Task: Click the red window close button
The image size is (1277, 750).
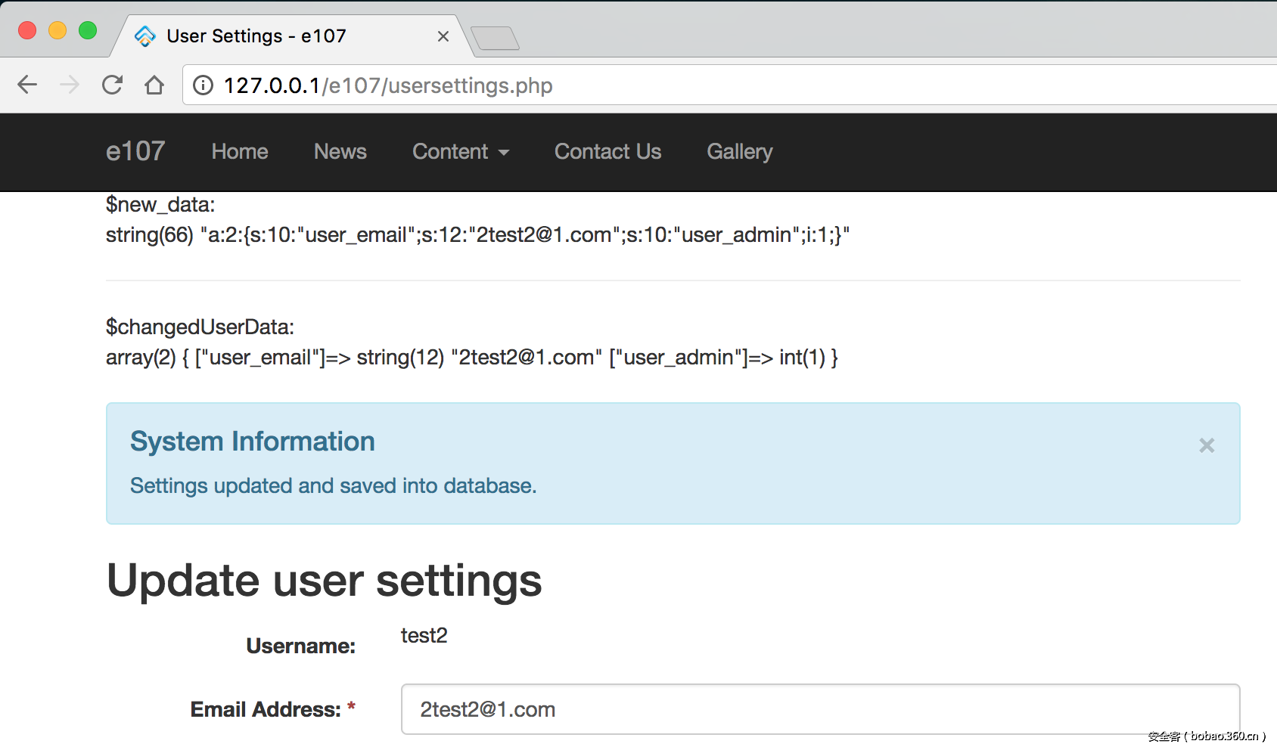Action: pyautogui.click(x=27, y=30)
